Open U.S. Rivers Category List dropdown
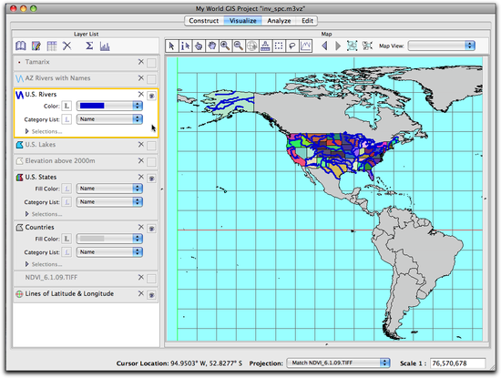 (109, 119)
